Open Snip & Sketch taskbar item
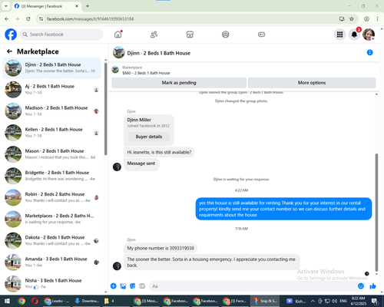Screen dimensions: 384x307 [265, 301]
